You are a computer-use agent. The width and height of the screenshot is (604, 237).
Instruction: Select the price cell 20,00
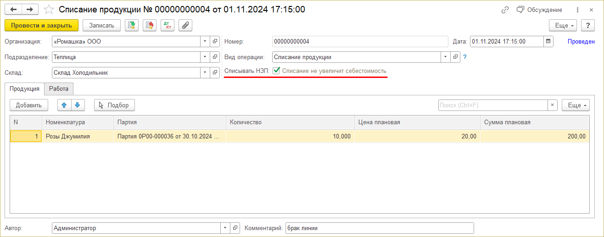[x=417, y=136]
